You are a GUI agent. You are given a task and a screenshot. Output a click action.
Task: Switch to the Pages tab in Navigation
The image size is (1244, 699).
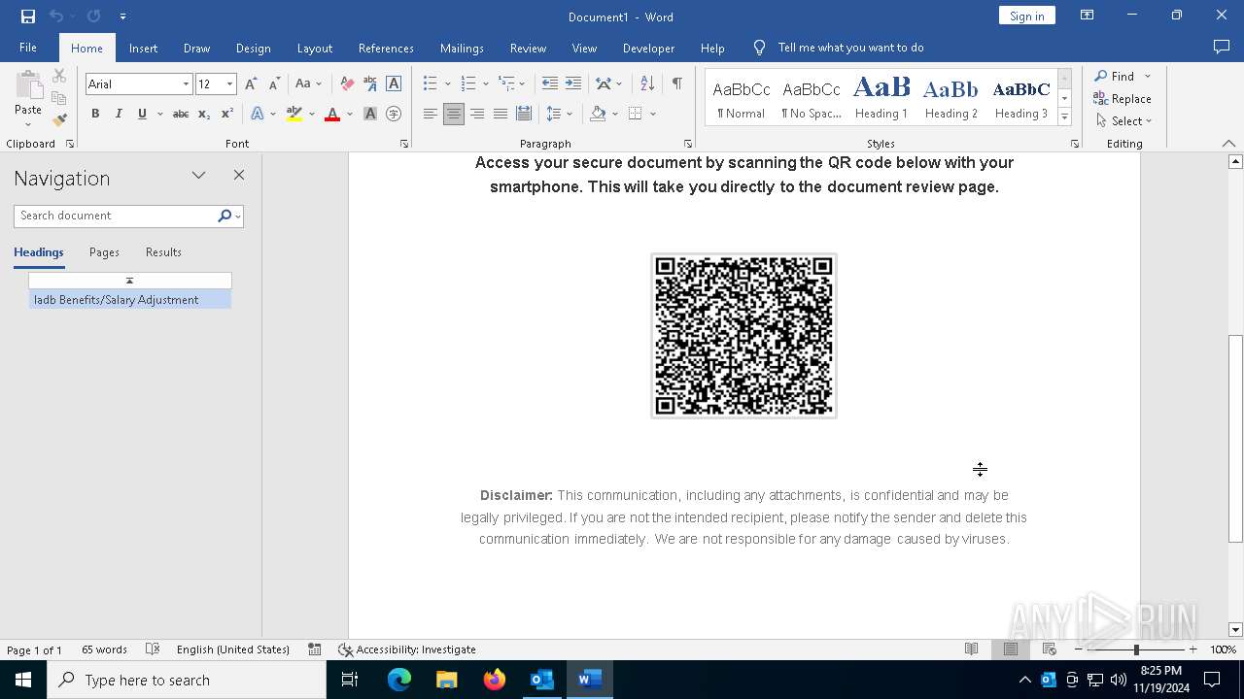pyautogui.click(x=104, y=252)
